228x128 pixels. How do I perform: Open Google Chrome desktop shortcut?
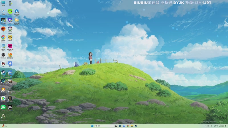(x=3, y=39)
